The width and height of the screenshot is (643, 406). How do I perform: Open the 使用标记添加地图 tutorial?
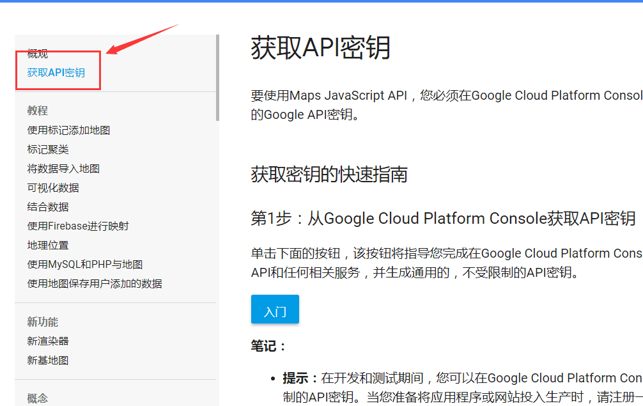tap(68, 130)
